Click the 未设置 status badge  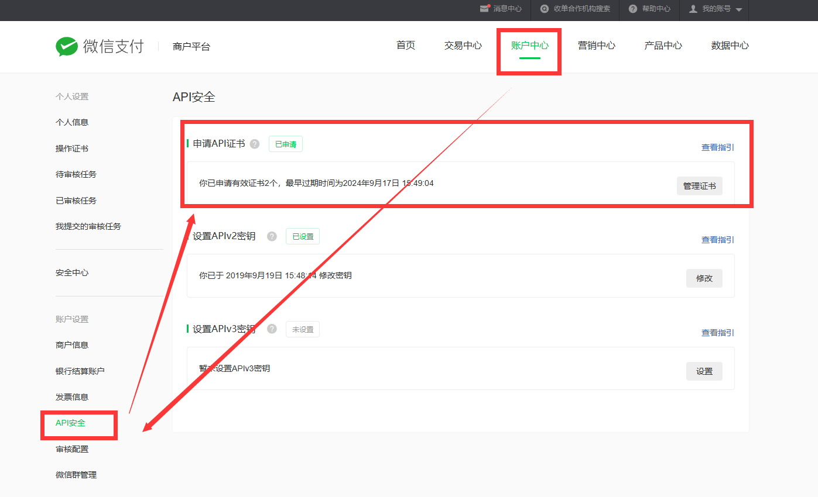click(x=303, y=329)
